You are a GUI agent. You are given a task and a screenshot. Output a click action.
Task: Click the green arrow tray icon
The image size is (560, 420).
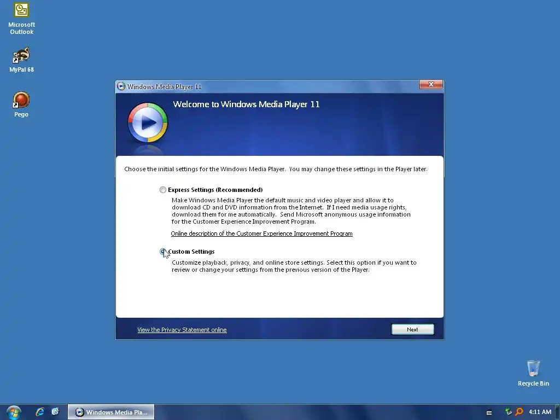(x=508, y=412)
